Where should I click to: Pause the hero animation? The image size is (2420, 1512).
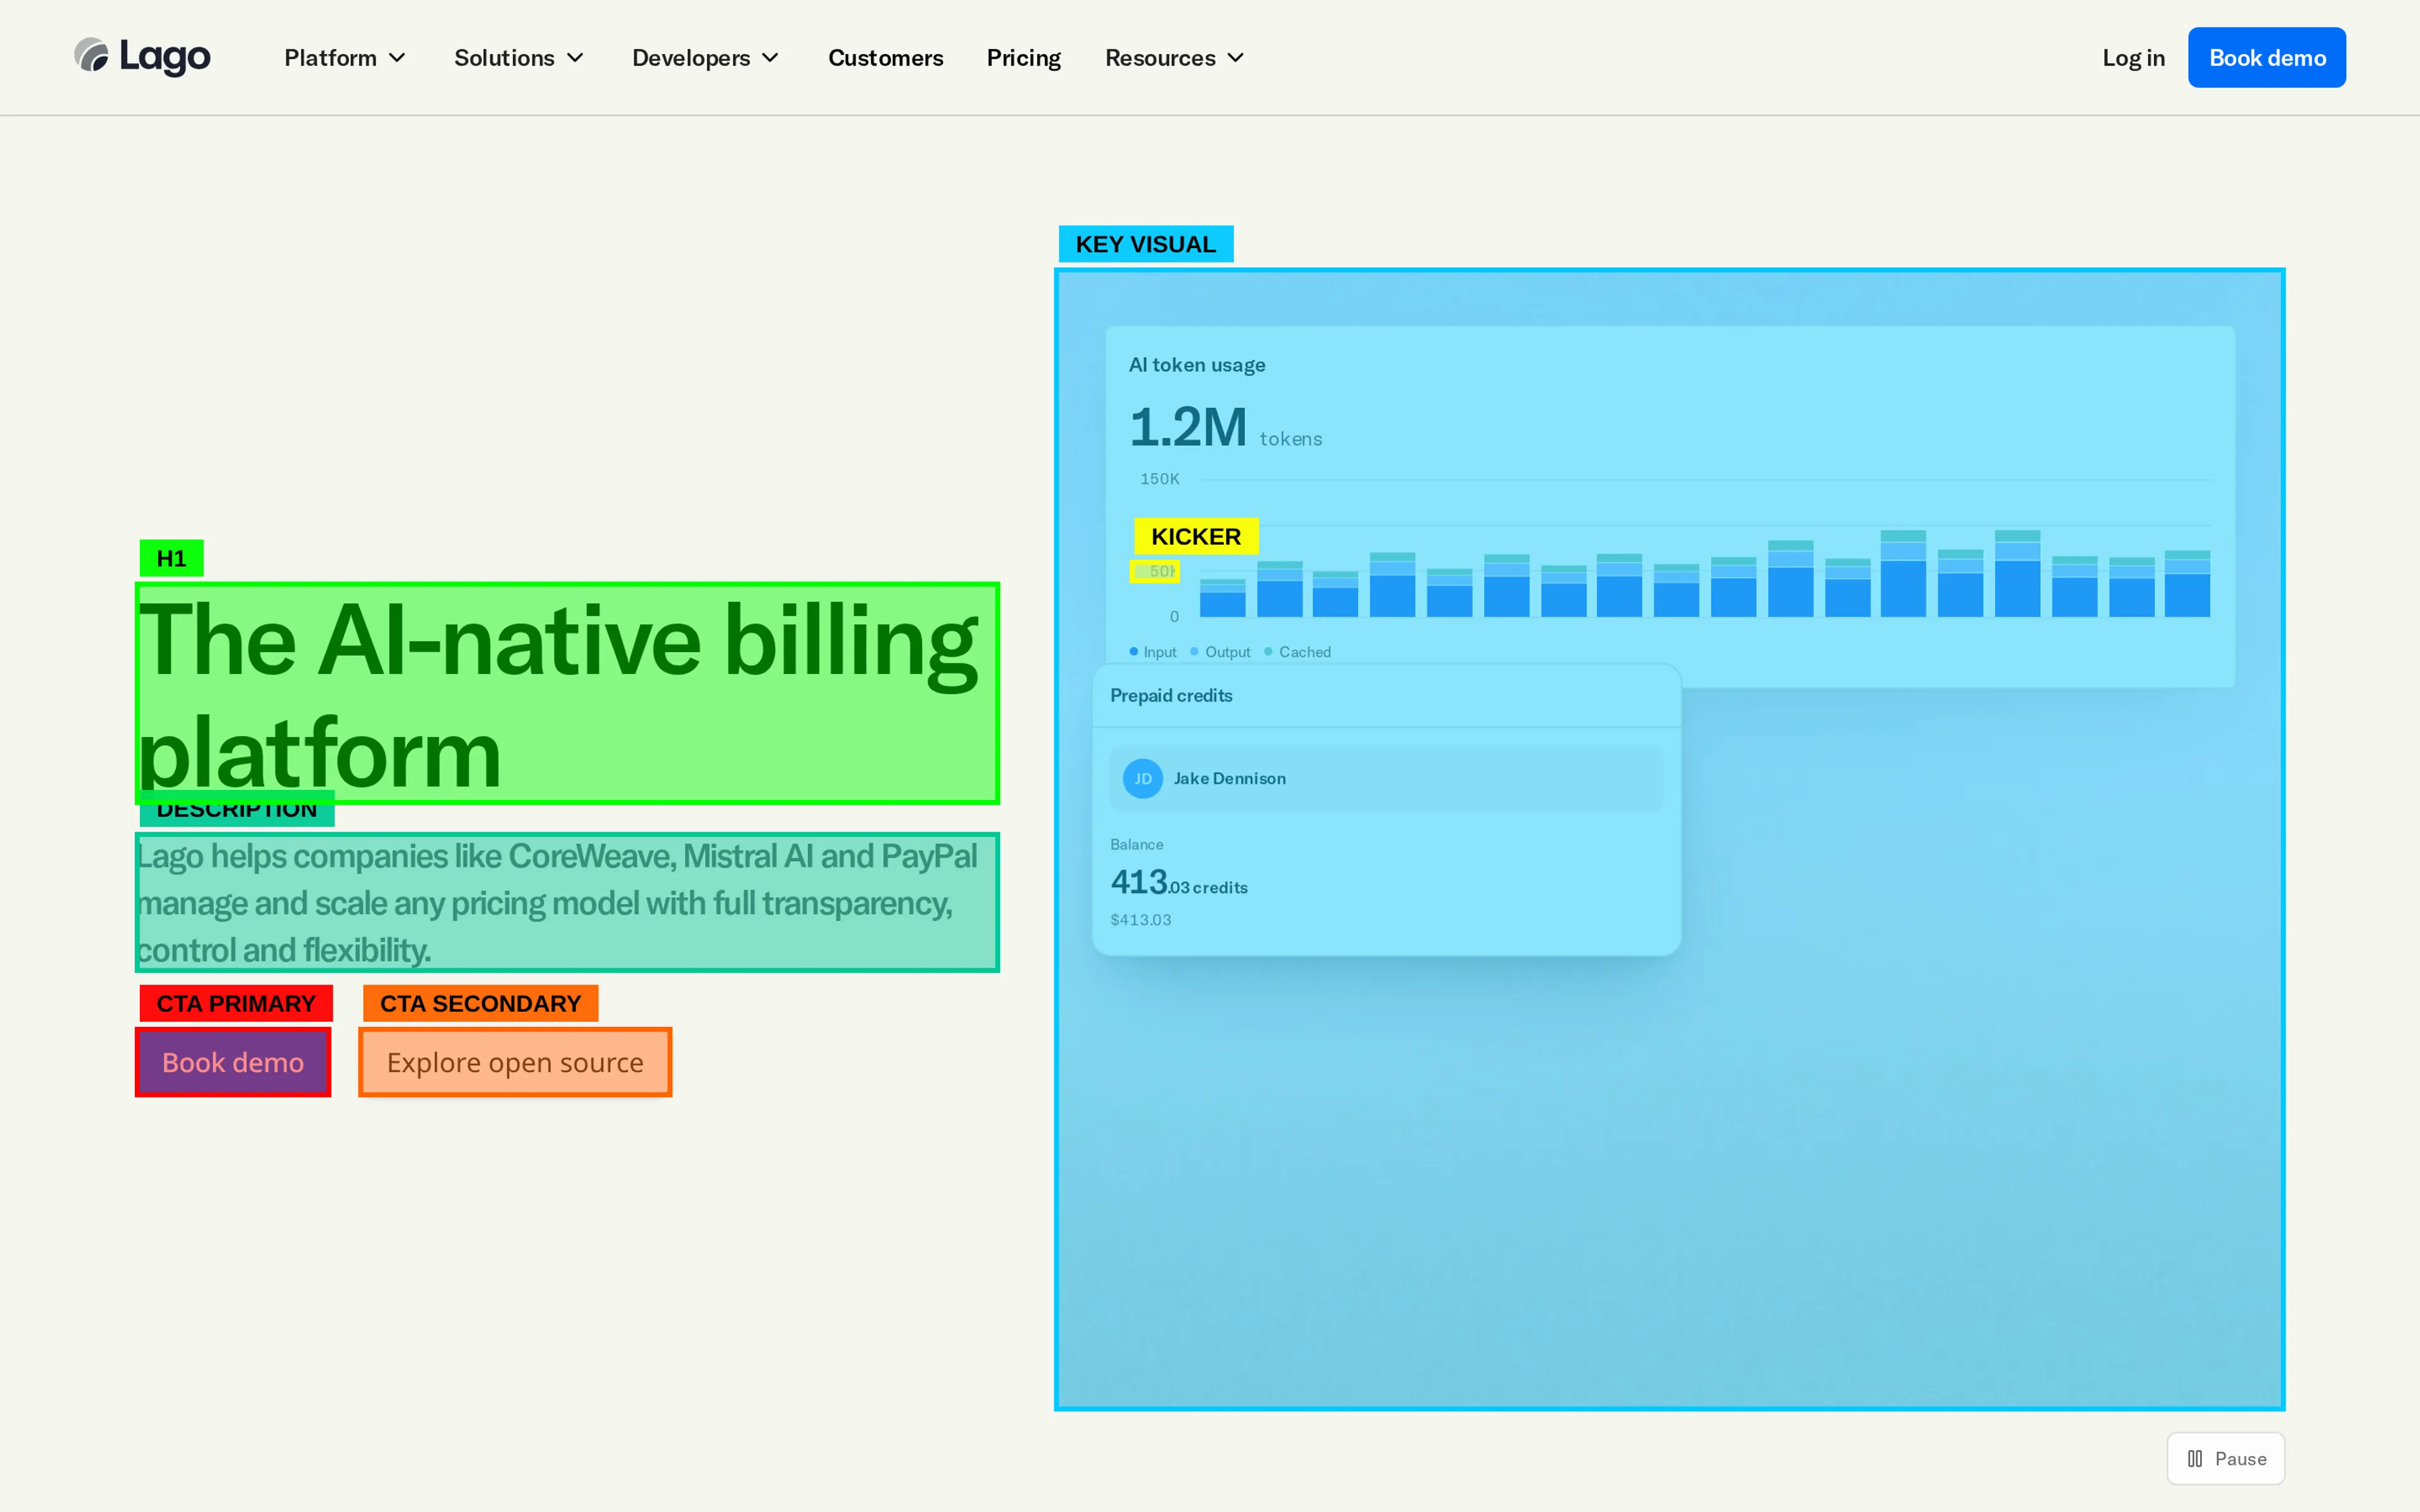(2225, 1458)
